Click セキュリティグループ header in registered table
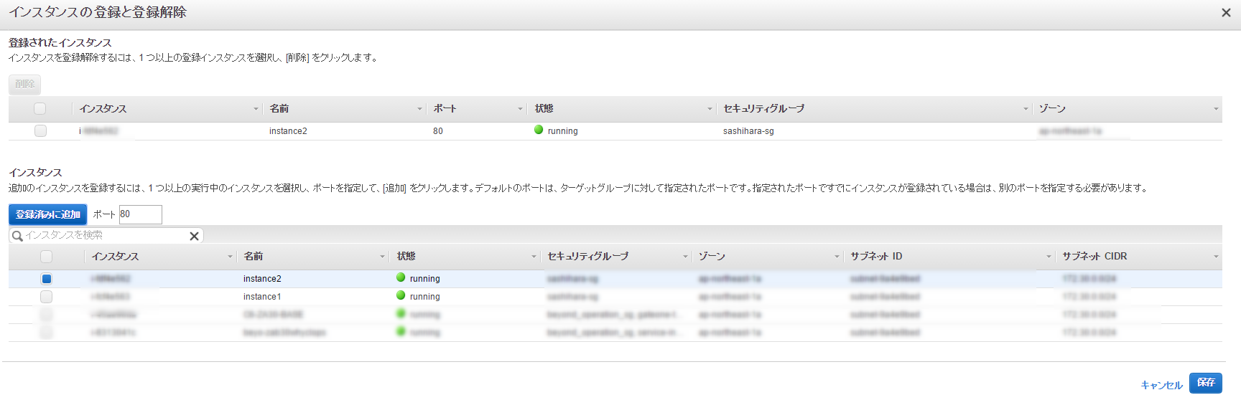Viewport: 1241px width, 400px height. pos(763,108)
